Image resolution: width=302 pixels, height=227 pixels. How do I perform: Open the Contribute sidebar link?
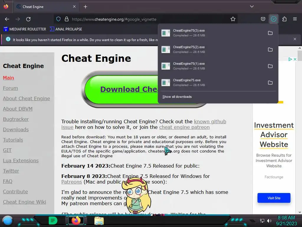(15, 192)
